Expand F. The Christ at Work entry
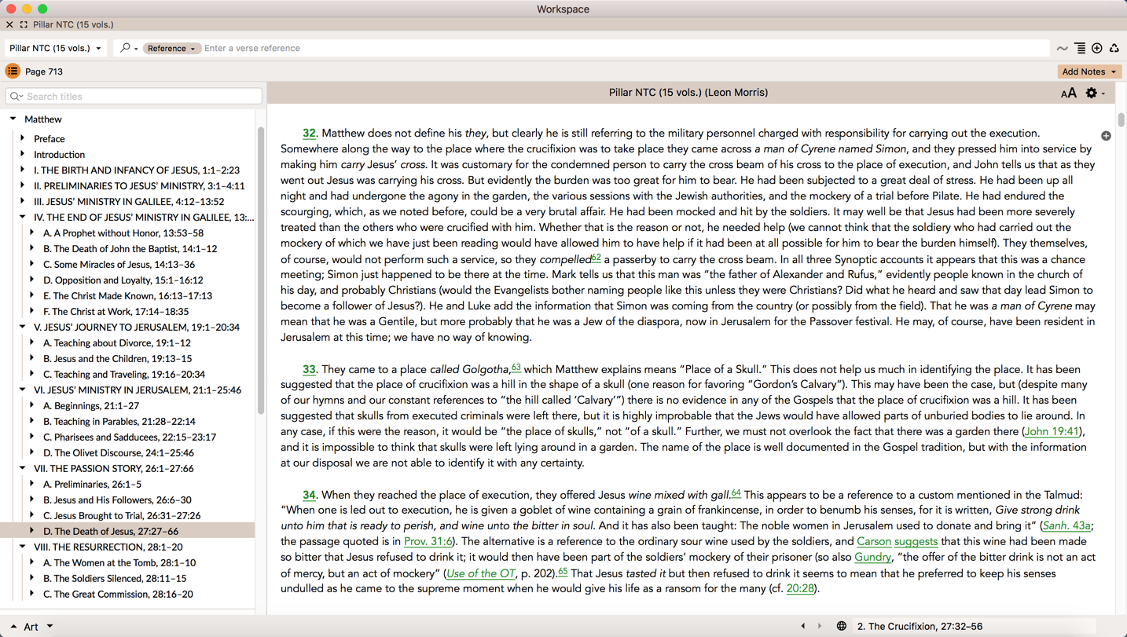Viewport: 1127px width, 637px height. (32, 311)
